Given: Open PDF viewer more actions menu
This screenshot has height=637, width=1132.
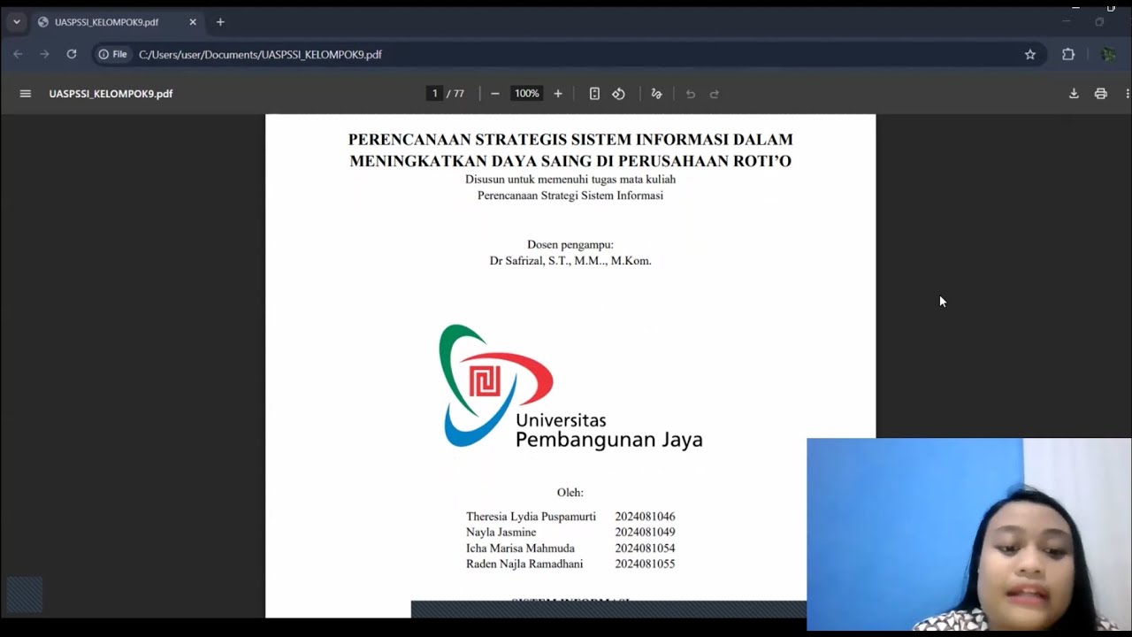Looking at the screenshot, I should pos(1127,94).
